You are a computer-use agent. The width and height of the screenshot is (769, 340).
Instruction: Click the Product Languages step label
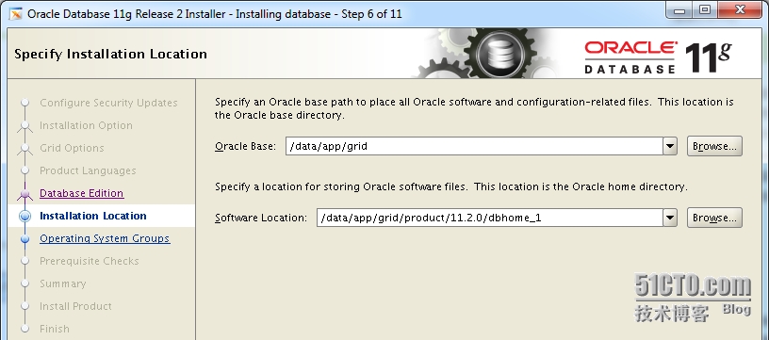pos(88,170)
